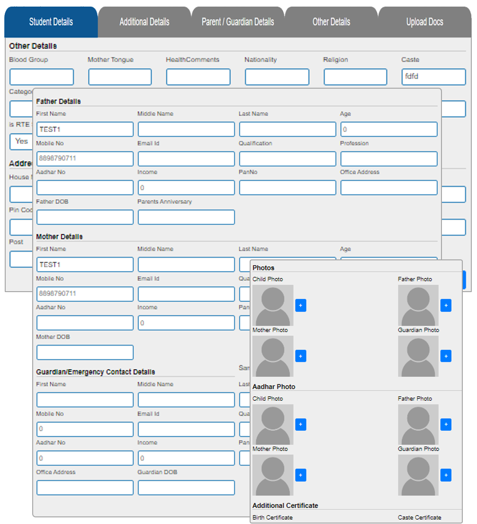The image size is (477, 524).
Task: Click the Father Mobile No field
Action: [85, 159]
